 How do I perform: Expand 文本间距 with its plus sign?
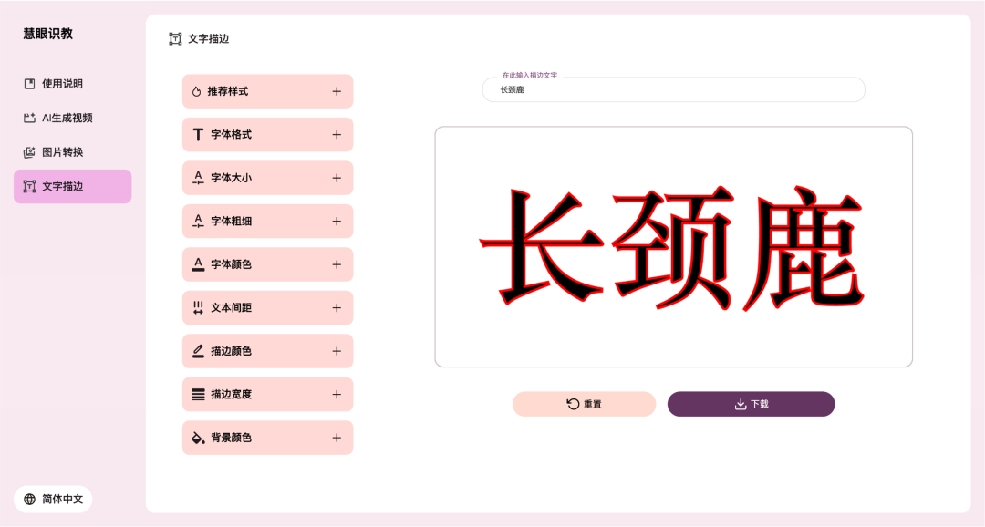[x=337, y=308]
